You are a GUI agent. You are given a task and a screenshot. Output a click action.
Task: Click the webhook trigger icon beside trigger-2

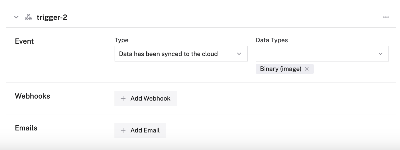pyautogui.click(x=28, y=17)
